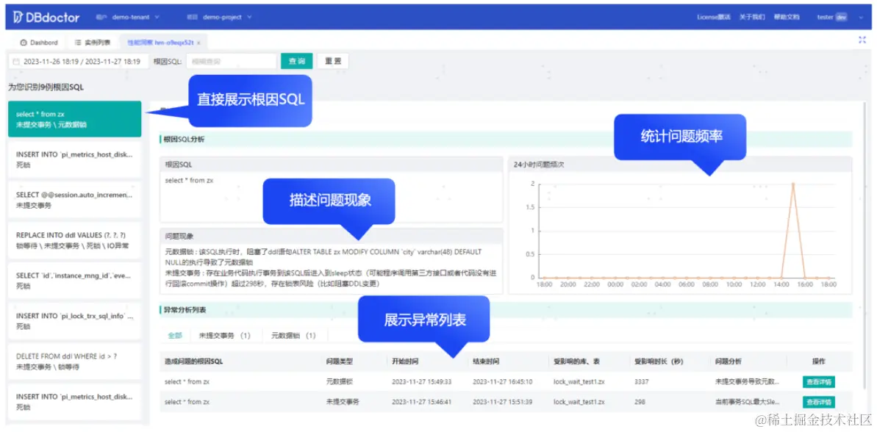877x432 pixels.
Task: Select the DELETE FROM ddl WHERE id card
Action: 75,361
